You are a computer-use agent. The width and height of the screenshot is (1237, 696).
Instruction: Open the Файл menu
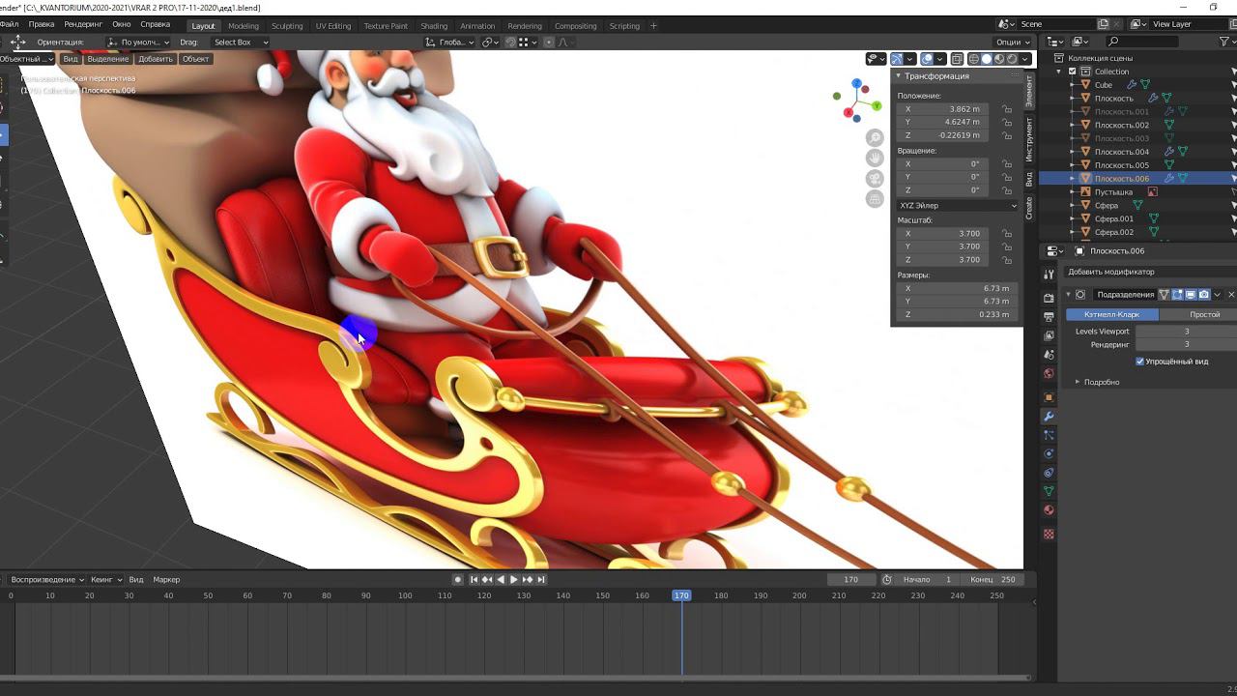[10, 24]
